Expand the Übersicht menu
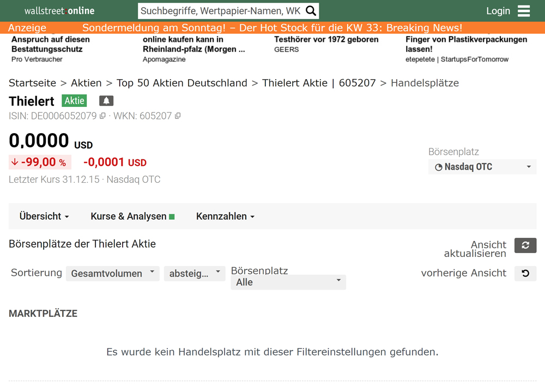Image resolution: width=545 pixels, height=384 pixels. [44, 217]
